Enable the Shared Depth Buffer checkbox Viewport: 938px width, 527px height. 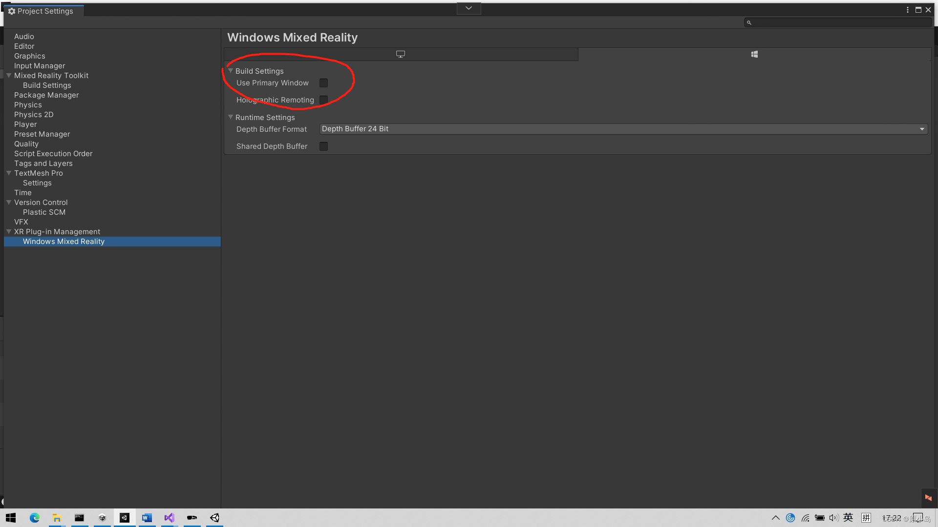tap(323, 146)
